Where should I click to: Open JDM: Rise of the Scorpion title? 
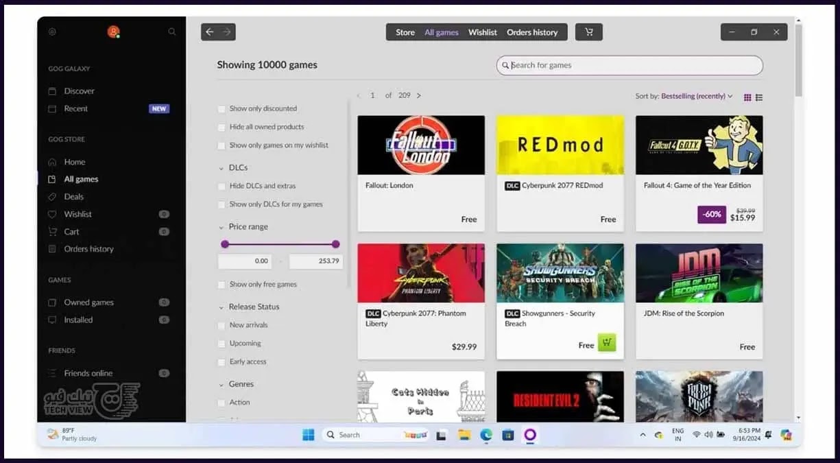pos(684,313)
